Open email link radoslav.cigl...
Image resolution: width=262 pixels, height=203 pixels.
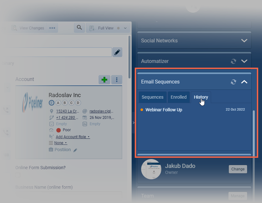pos(101,111)
